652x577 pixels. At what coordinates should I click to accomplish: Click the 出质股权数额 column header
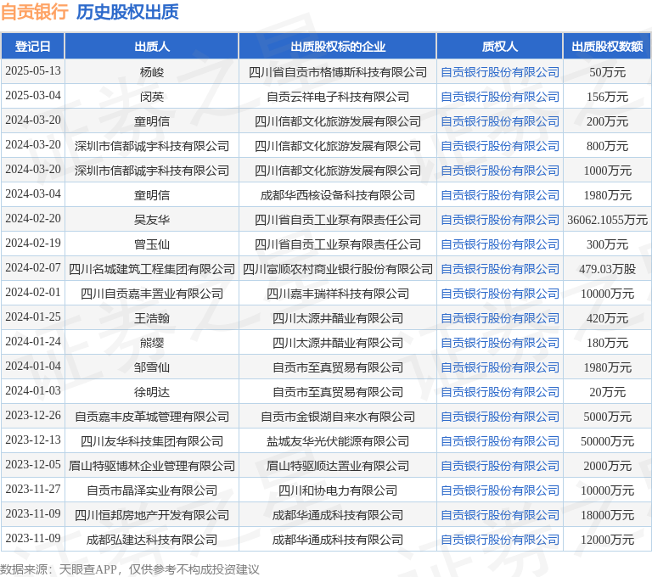pos(607,46)
